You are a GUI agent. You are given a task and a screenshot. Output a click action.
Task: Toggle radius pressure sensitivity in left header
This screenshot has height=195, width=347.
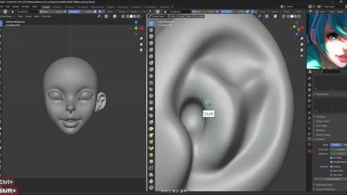click(x=65, y=11)
